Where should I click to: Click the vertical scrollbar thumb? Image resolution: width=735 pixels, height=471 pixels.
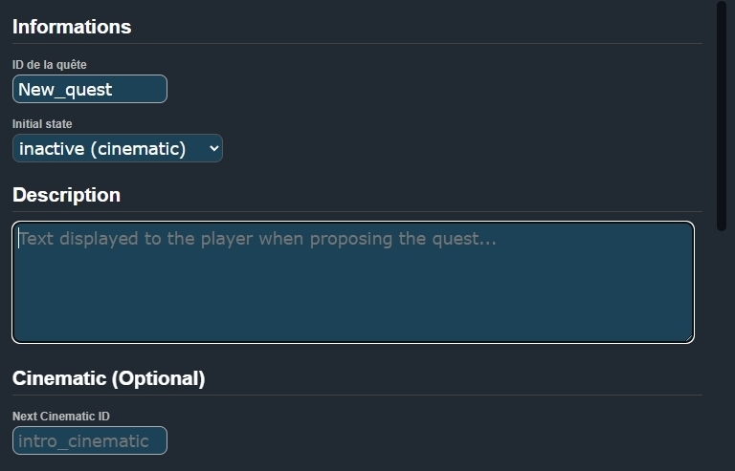click(722, 115)
